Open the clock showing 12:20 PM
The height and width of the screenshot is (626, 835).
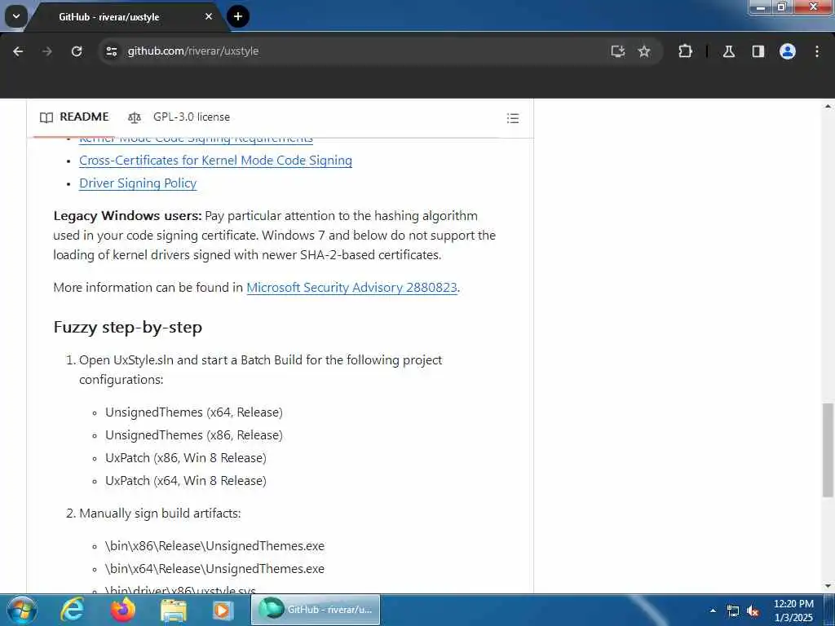793,611
